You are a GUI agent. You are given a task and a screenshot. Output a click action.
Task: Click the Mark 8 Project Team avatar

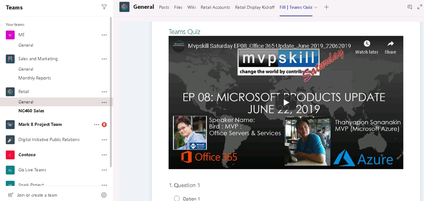pyautogui.click(x=10, y=124)
